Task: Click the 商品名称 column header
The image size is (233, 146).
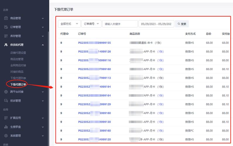Action: point(135,34)
